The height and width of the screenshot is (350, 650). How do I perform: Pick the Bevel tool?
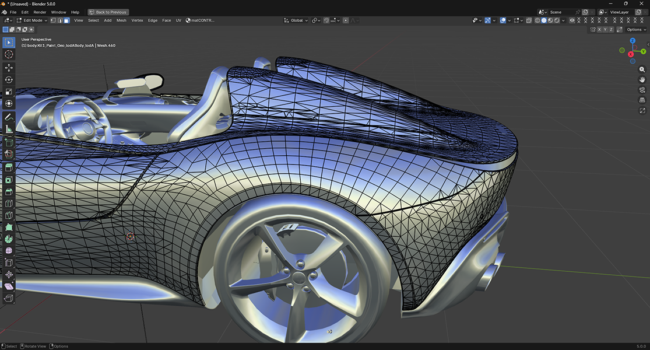9,191
